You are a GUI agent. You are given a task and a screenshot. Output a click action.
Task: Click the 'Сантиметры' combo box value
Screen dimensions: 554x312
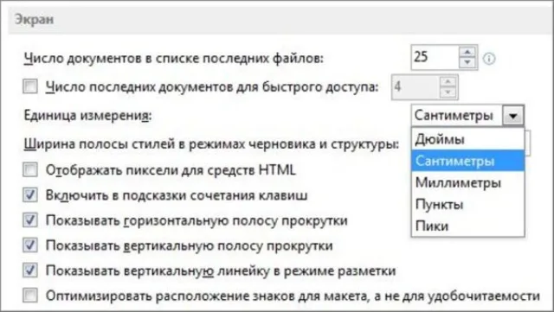456,116
